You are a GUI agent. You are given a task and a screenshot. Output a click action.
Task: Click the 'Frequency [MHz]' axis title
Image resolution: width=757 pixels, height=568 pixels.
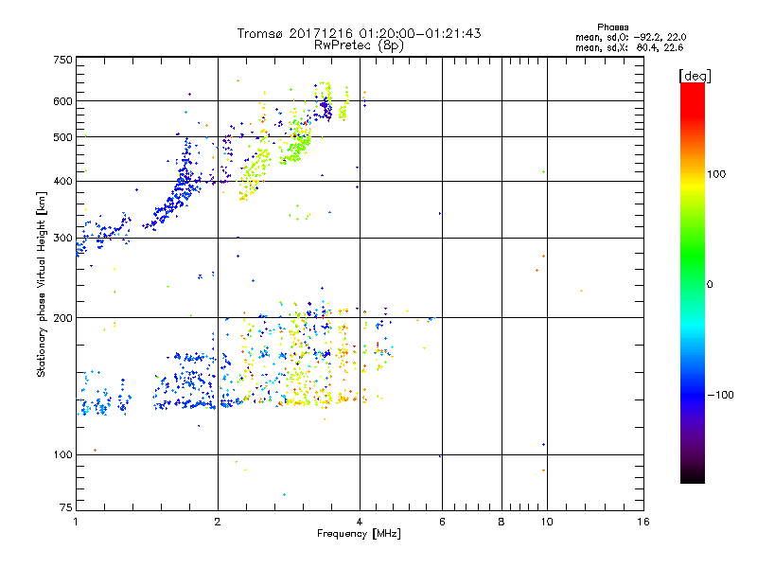[x=359, y=534]
